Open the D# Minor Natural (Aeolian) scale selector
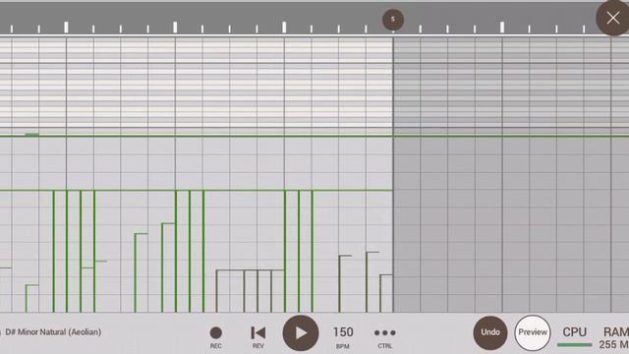 tap(53, 332)
